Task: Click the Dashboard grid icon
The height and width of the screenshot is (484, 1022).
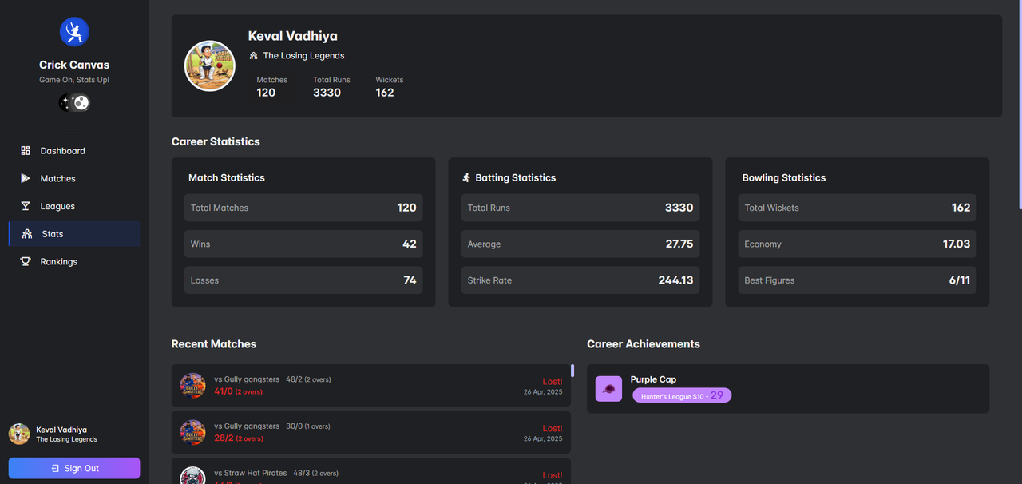Action: click(x=26, y=150)
